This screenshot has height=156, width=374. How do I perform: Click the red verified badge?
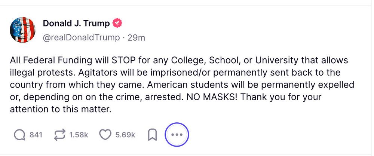click(x=118, y=24)
